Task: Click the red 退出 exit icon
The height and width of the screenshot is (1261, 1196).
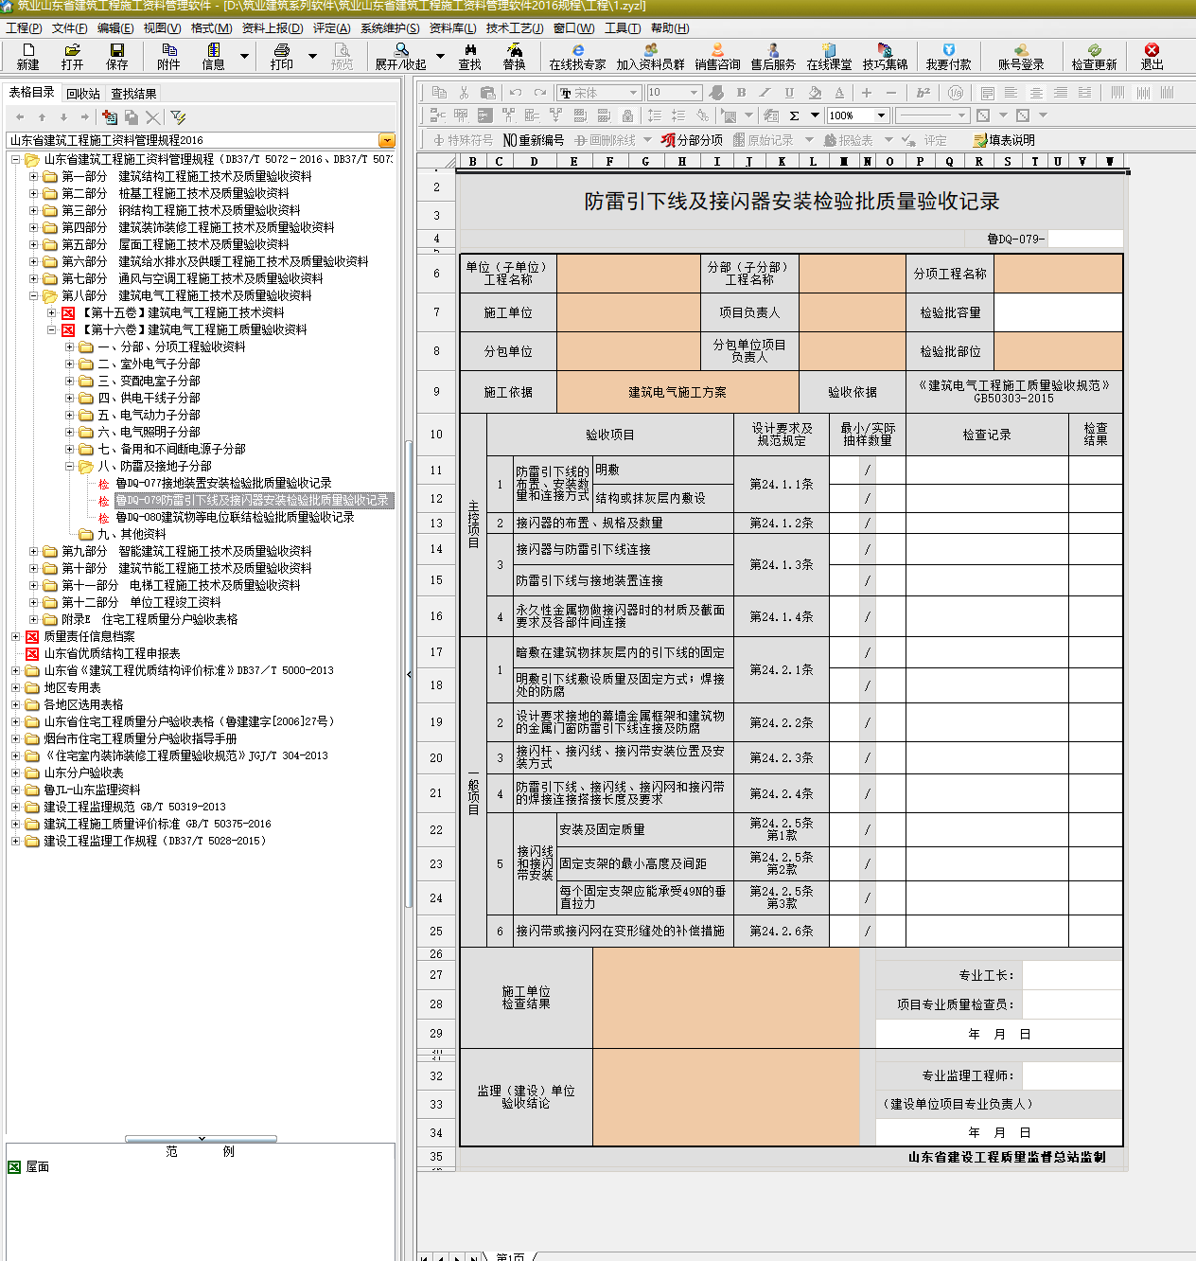Action: coord(1152,56)
